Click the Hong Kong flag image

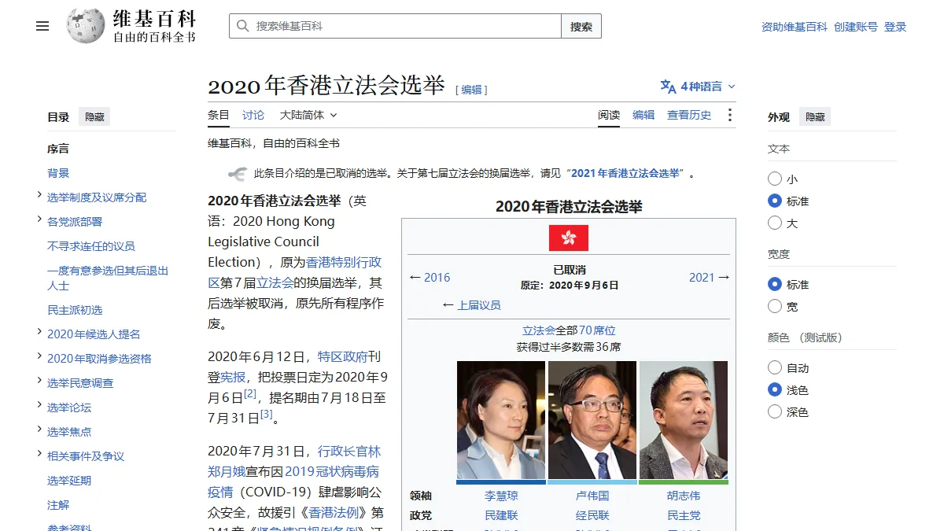(x=569, y=238)
